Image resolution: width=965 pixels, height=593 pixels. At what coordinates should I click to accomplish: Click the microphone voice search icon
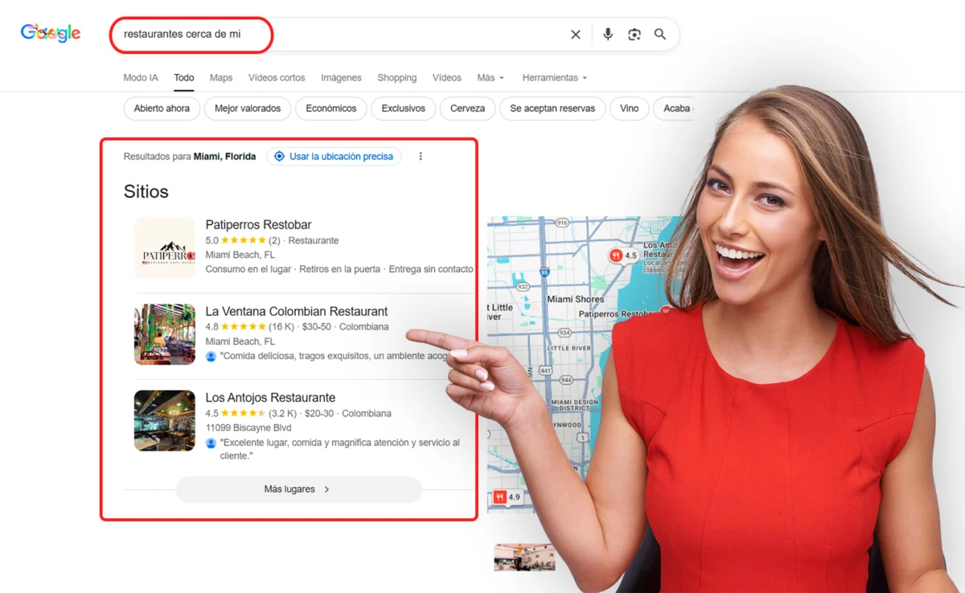[x=607, y=35]
